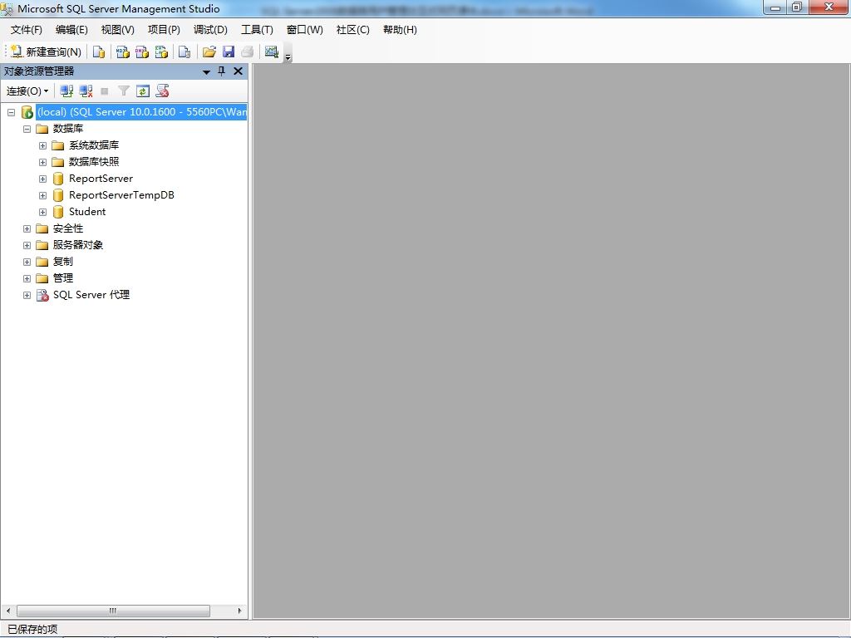Expand the 安全性 folder
The width and height of the screenshot is (851, 638).
(x=27, y=229)
